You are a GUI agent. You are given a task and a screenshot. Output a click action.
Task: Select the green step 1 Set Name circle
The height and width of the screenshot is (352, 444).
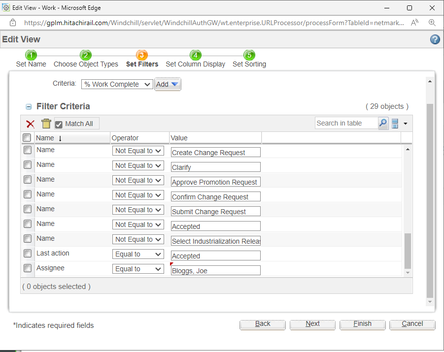31,56
